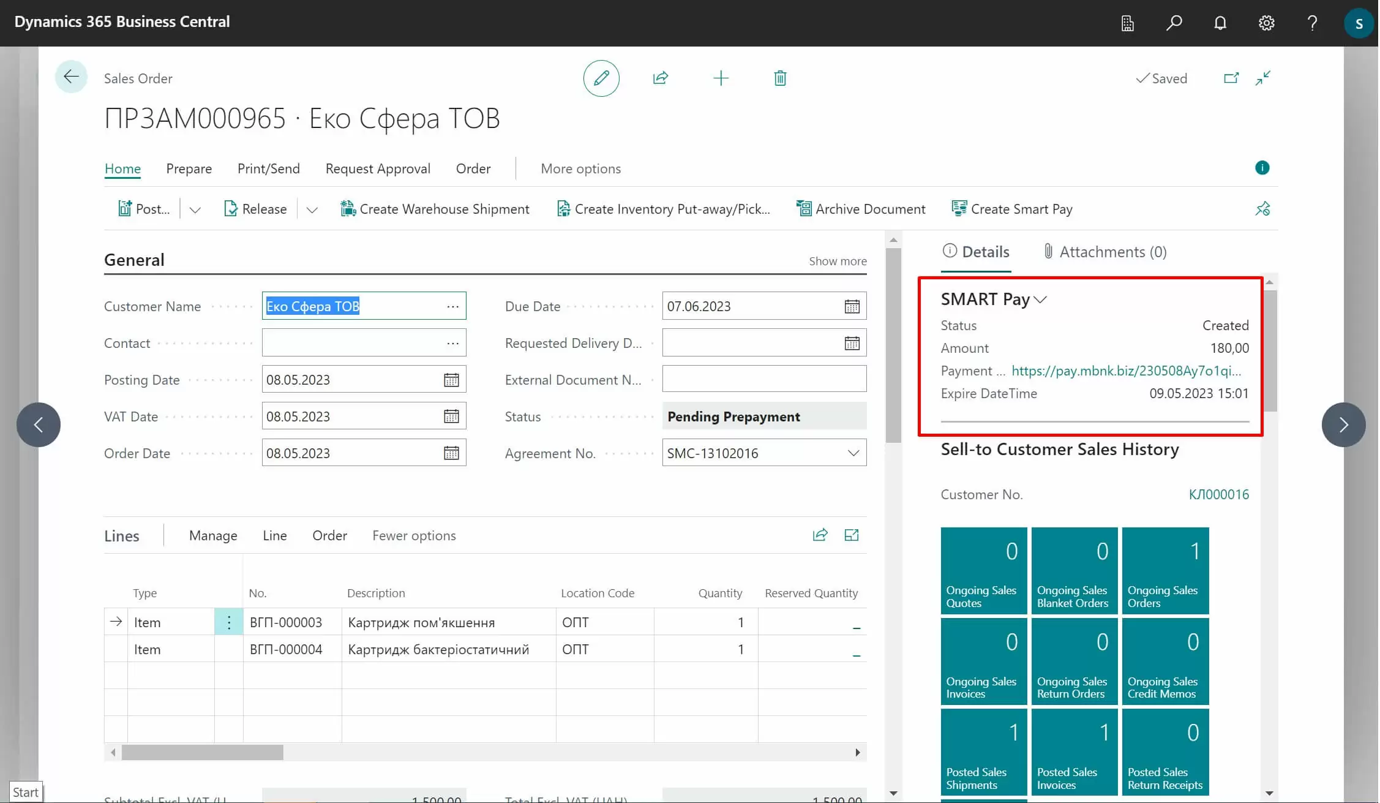Expand the Agreement No. dropdown
This screenshot has width=1380, height=803.
click(x=853, y=453)
